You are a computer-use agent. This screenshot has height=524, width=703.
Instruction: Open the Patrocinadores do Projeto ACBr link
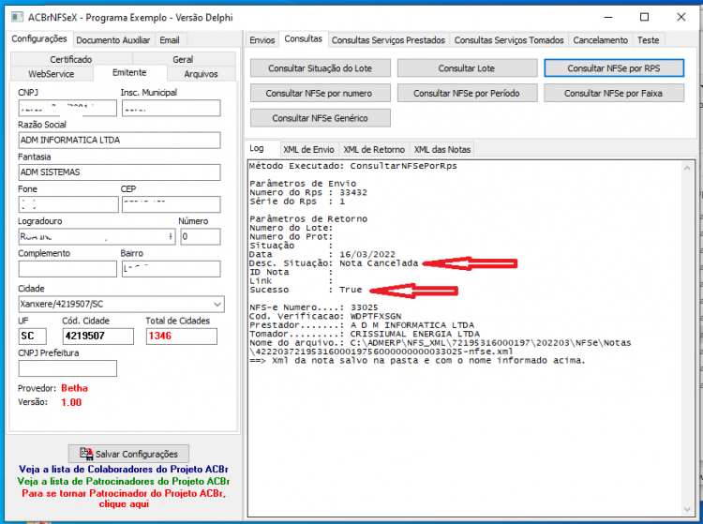(x=124, y=481)
